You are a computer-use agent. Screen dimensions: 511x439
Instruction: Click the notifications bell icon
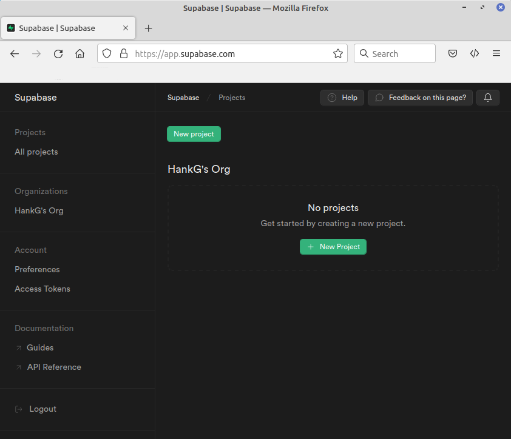pyautogui.click(x=487, y=98)
